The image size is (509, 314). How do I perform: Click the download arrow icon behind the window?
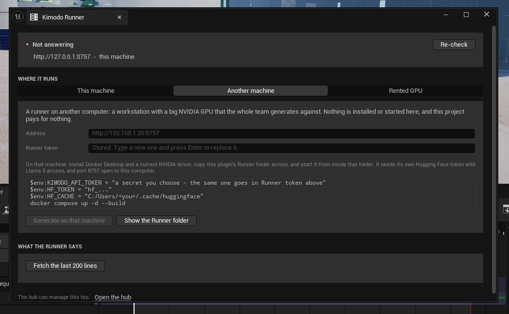[506, 209]
